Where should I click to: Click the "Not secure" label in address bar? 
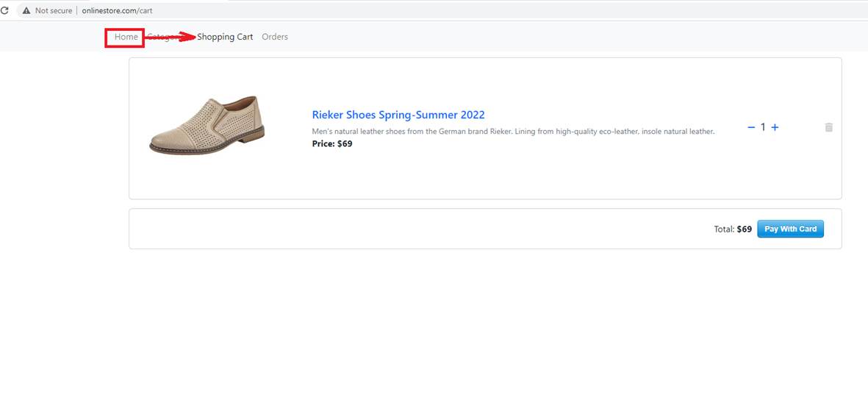click(x=54, y=11)
